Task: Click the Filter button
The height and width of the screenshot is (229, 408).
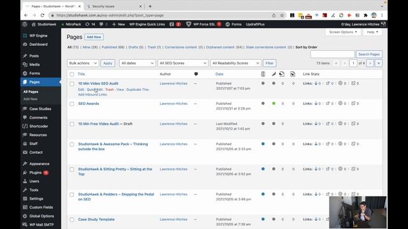Action: (269, 63)
